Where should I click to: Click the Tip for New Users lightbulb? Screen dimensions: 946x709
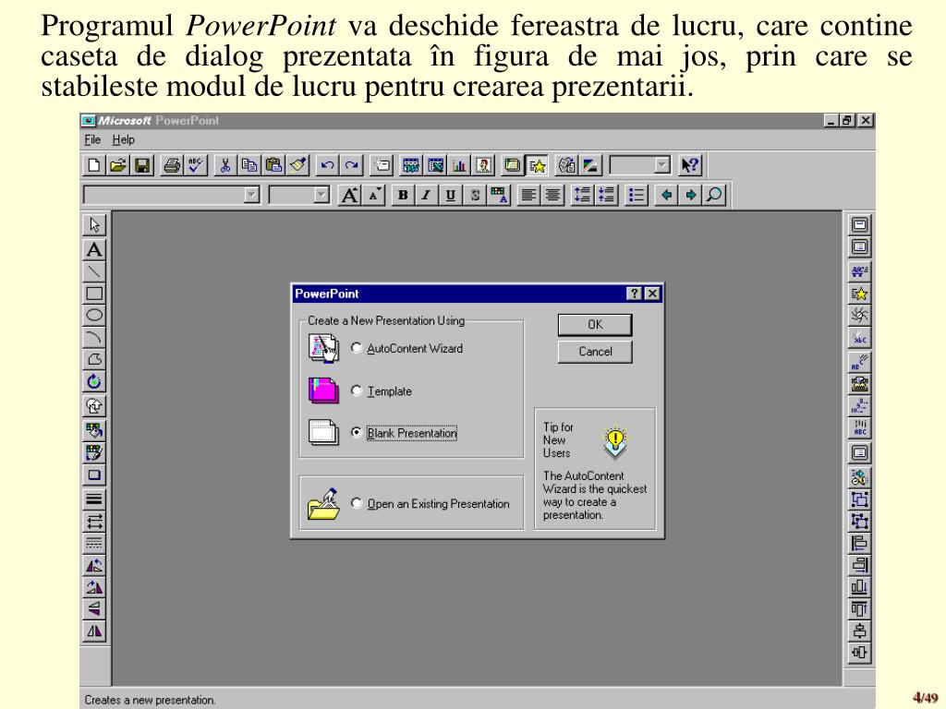615,442
